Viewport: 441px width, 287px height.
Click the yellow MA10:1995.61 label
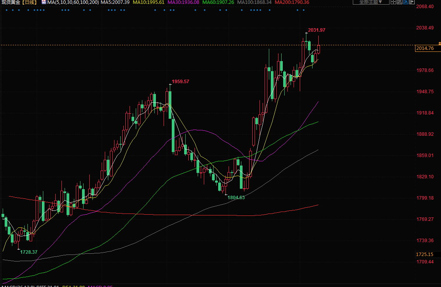(149, 2)
